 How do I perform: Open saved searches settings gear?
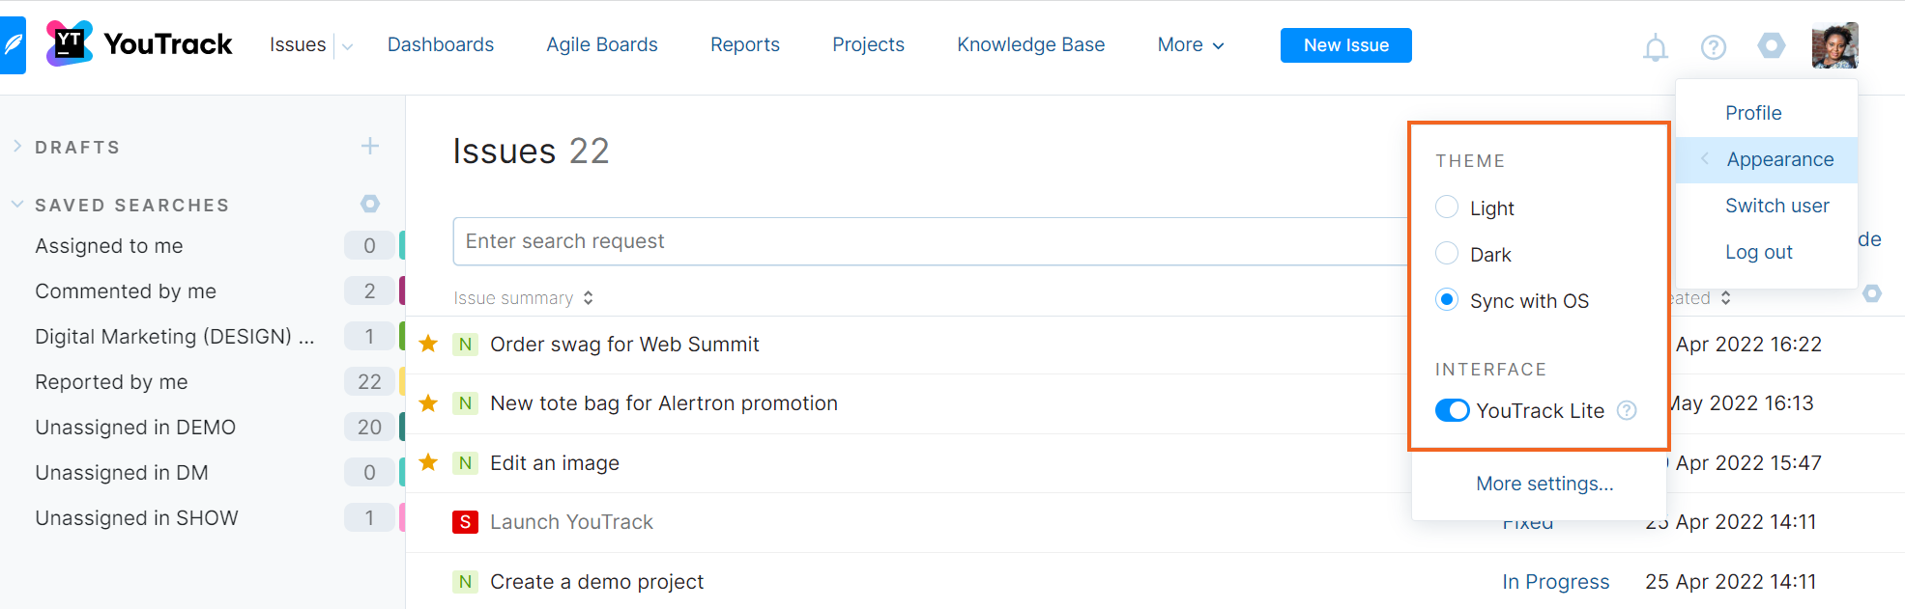[x=370, y=204]
